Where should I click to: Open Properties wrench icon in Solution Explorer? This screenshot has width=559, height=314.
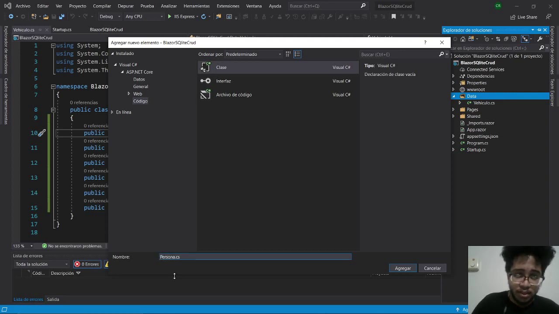tap(540, 39)
